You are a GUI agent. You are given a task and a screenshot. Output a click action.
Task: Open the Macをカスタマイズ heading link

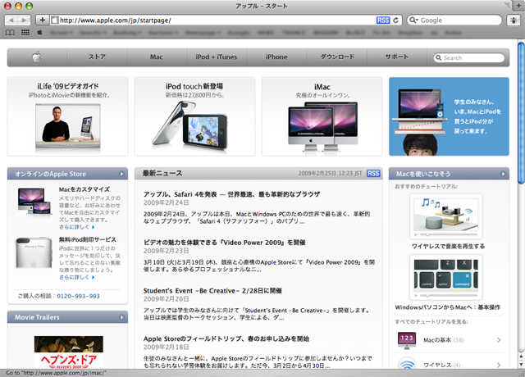(84, 189)
